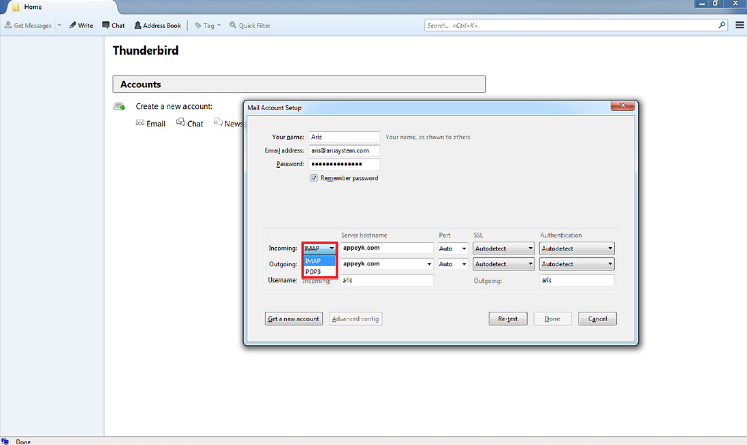Click the Advanced config button
Viewport: 747px width, 445px height.
tap(355, 319)
